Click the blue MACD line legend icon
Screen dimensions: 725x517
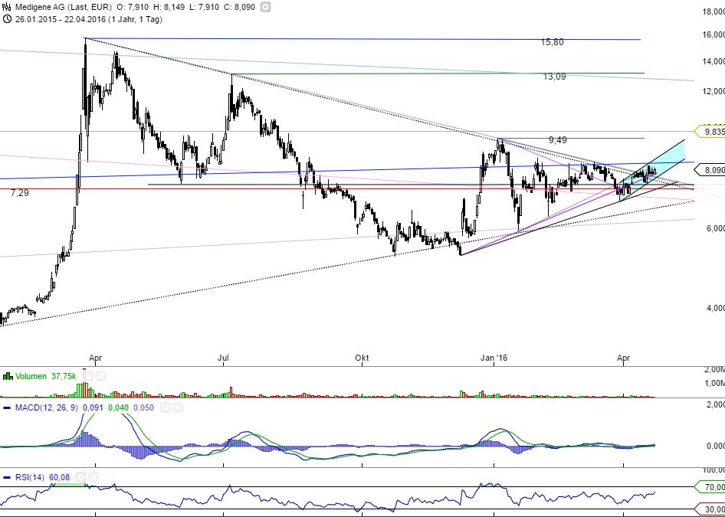tap(7, 408)
